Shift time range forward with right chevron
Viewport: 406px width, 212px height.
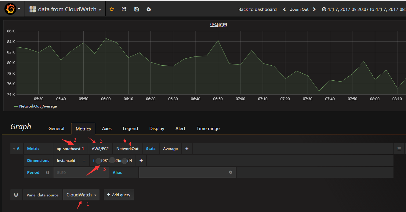coord(314,9)
